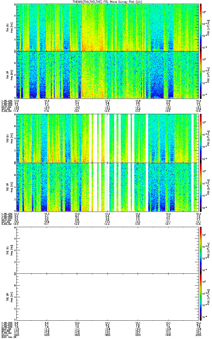Click the MLT_SM row label under THD panels
212x339 pixels.
[x=6, y=223]
